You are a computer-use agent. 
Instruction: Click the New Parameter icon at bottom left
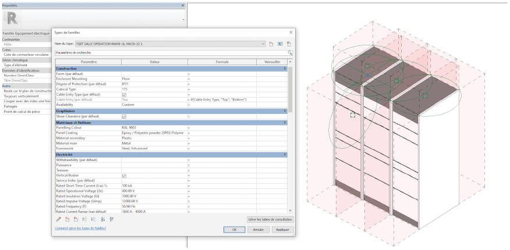(67, 219)
